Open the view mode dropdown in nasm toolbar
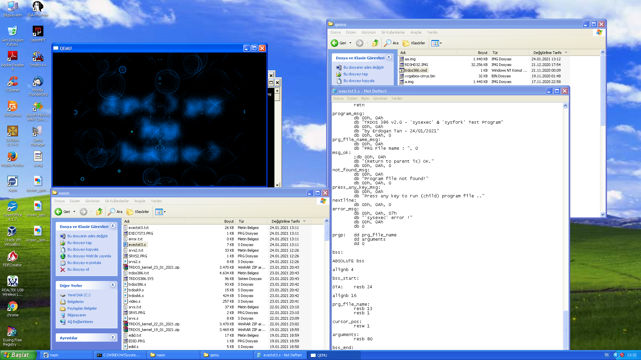This screenshot has width=641, height=360. point(165,212)
